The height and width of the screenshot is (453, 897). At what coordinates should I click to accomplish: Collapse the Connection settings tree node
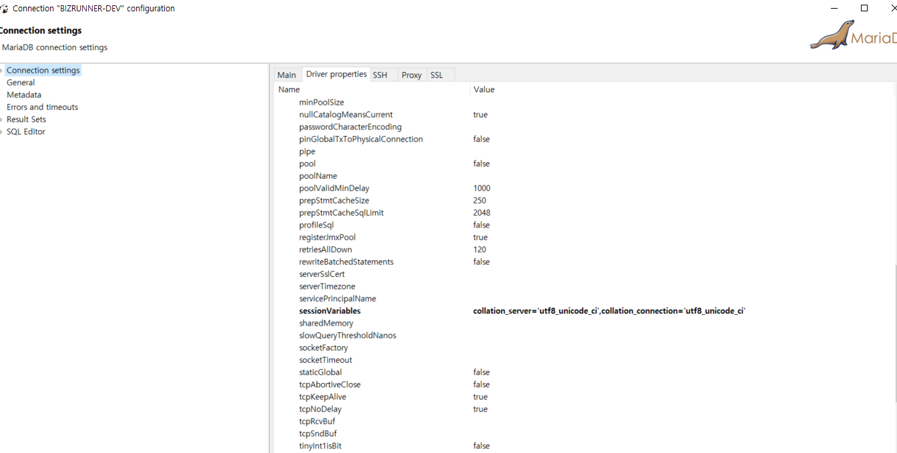click(x=2, y=70)
